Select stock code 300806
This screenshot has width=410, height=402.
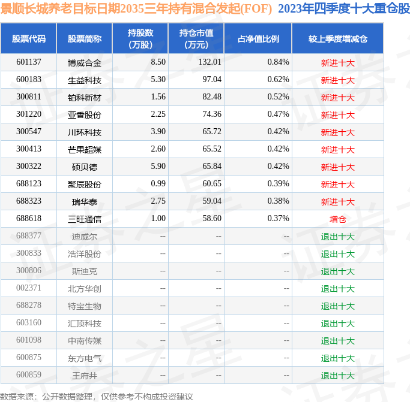click(29, 270)
